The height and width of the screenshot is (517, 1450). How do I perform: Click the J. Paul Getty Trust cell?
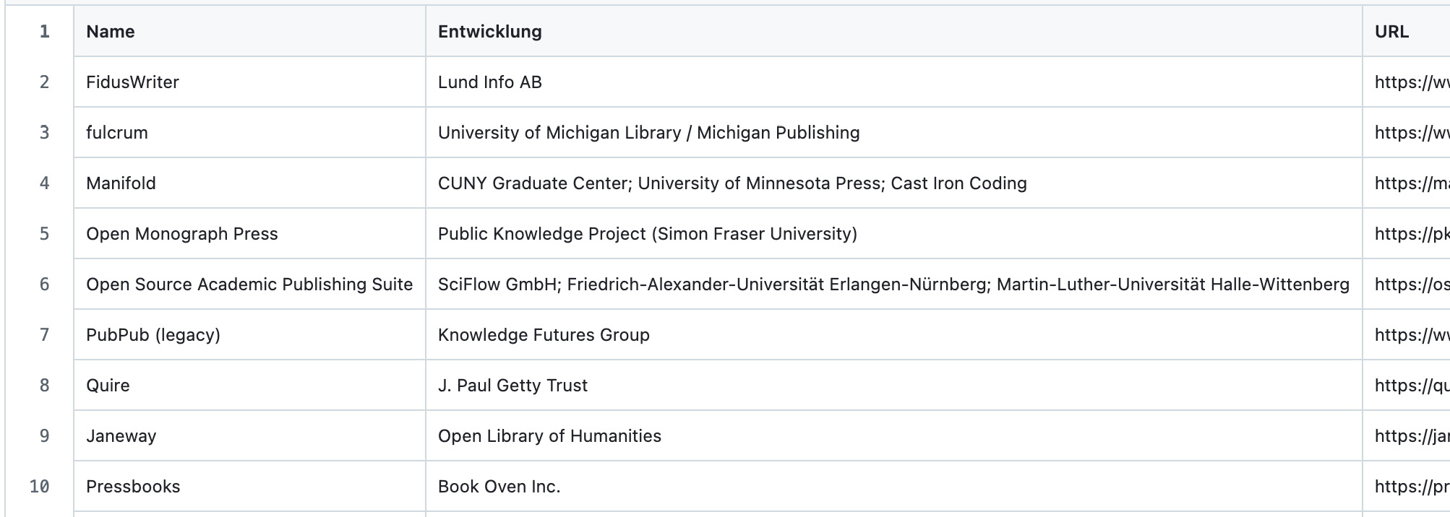tap(513, 386)
